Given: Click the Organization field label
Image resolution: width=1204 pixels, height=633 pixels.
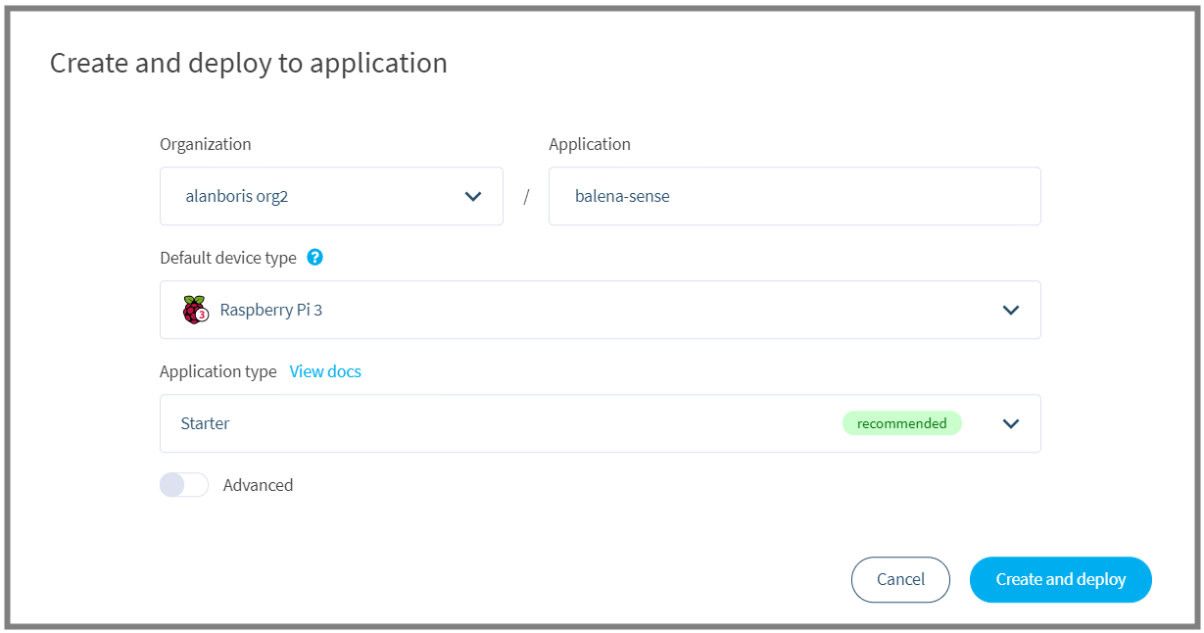Looking at the screenshot, I should tap(205, 144).
